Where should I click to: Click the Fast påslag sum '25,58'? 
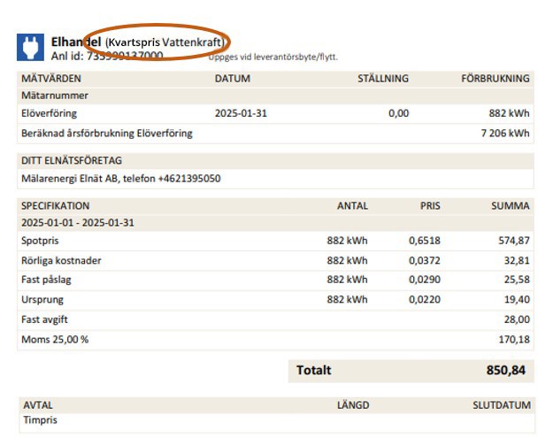pos(517,280)
